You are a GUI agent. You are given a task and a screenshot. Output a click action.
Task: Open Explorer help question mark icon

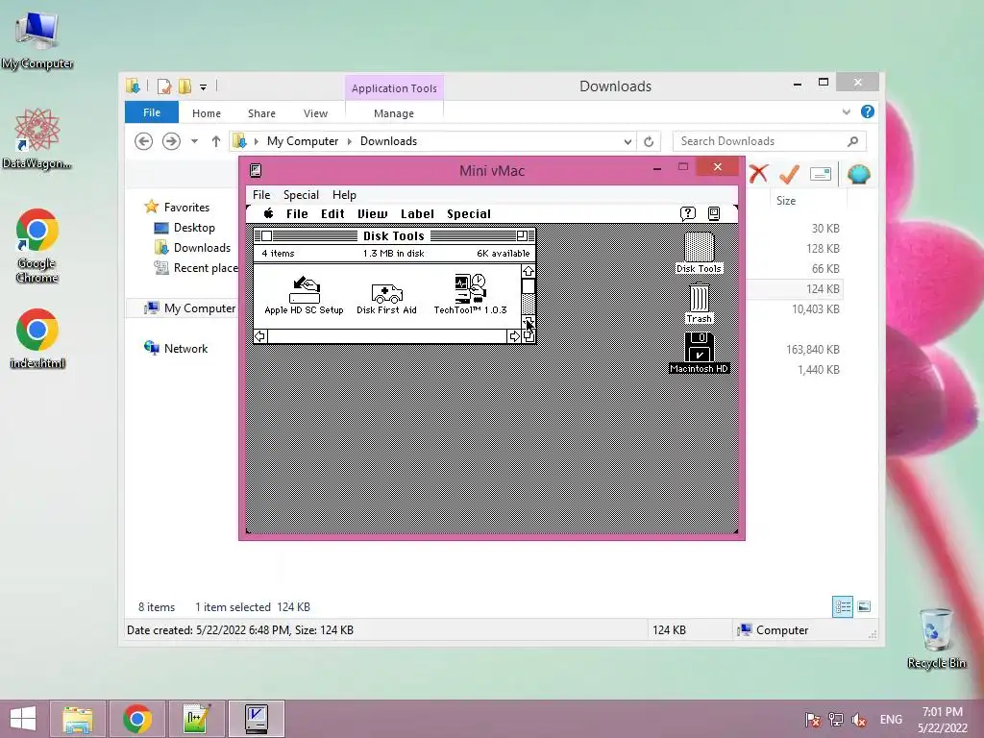click(868, 111)
